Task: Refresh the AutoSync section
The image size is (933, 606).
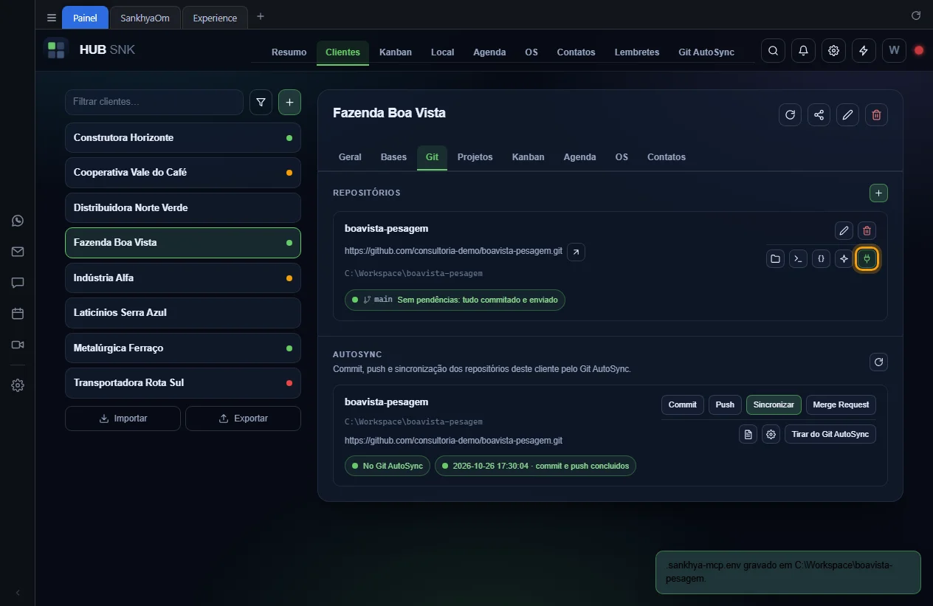Action: click(878, 362)
